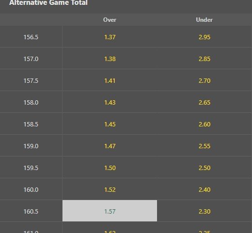252x233 pixels.
Task: Select Over 159.0 odds 1.47
Action: coord(110,146)
